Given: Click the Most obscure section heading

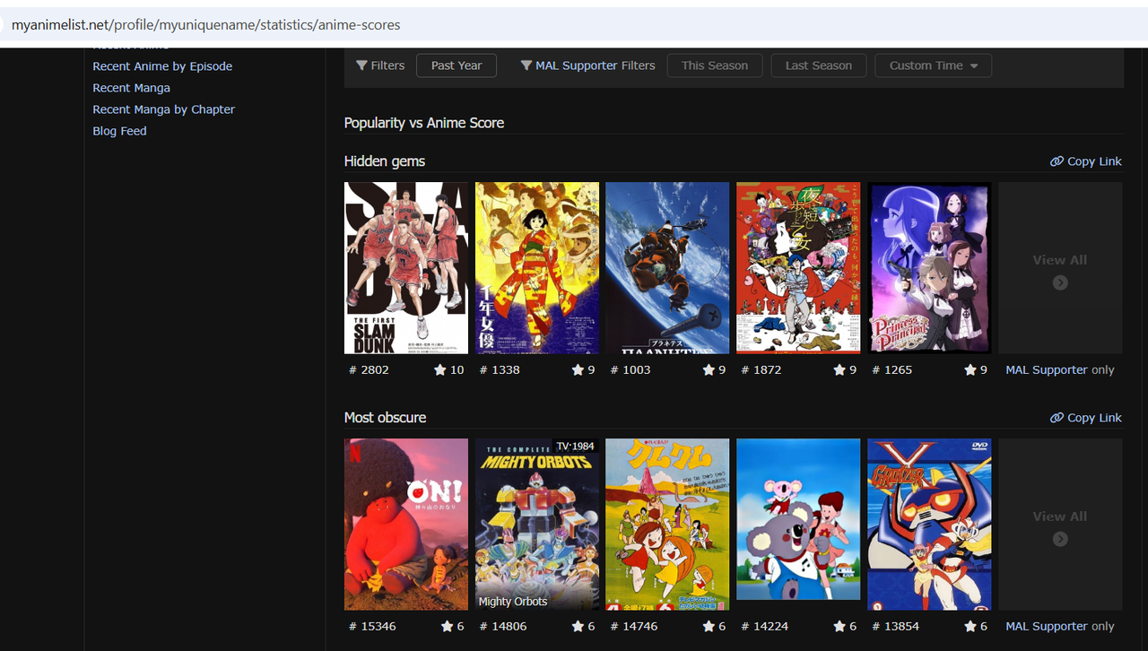Looking at the screenshot, I should point(386,418).
